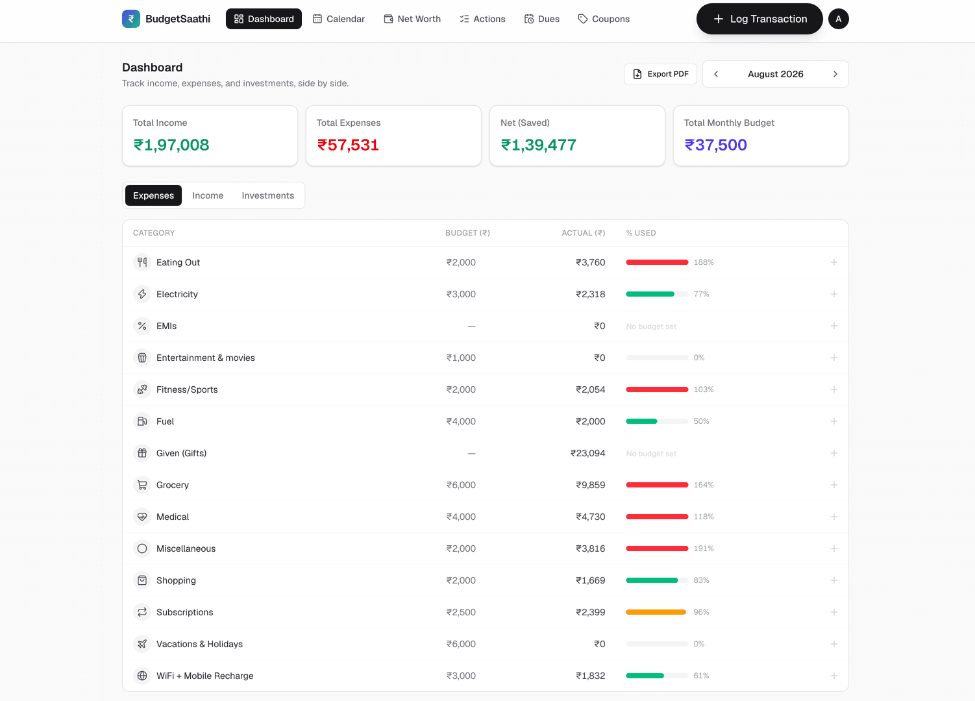Switch to the Income tab
This screenshot has width=975, height=701.
208,195
